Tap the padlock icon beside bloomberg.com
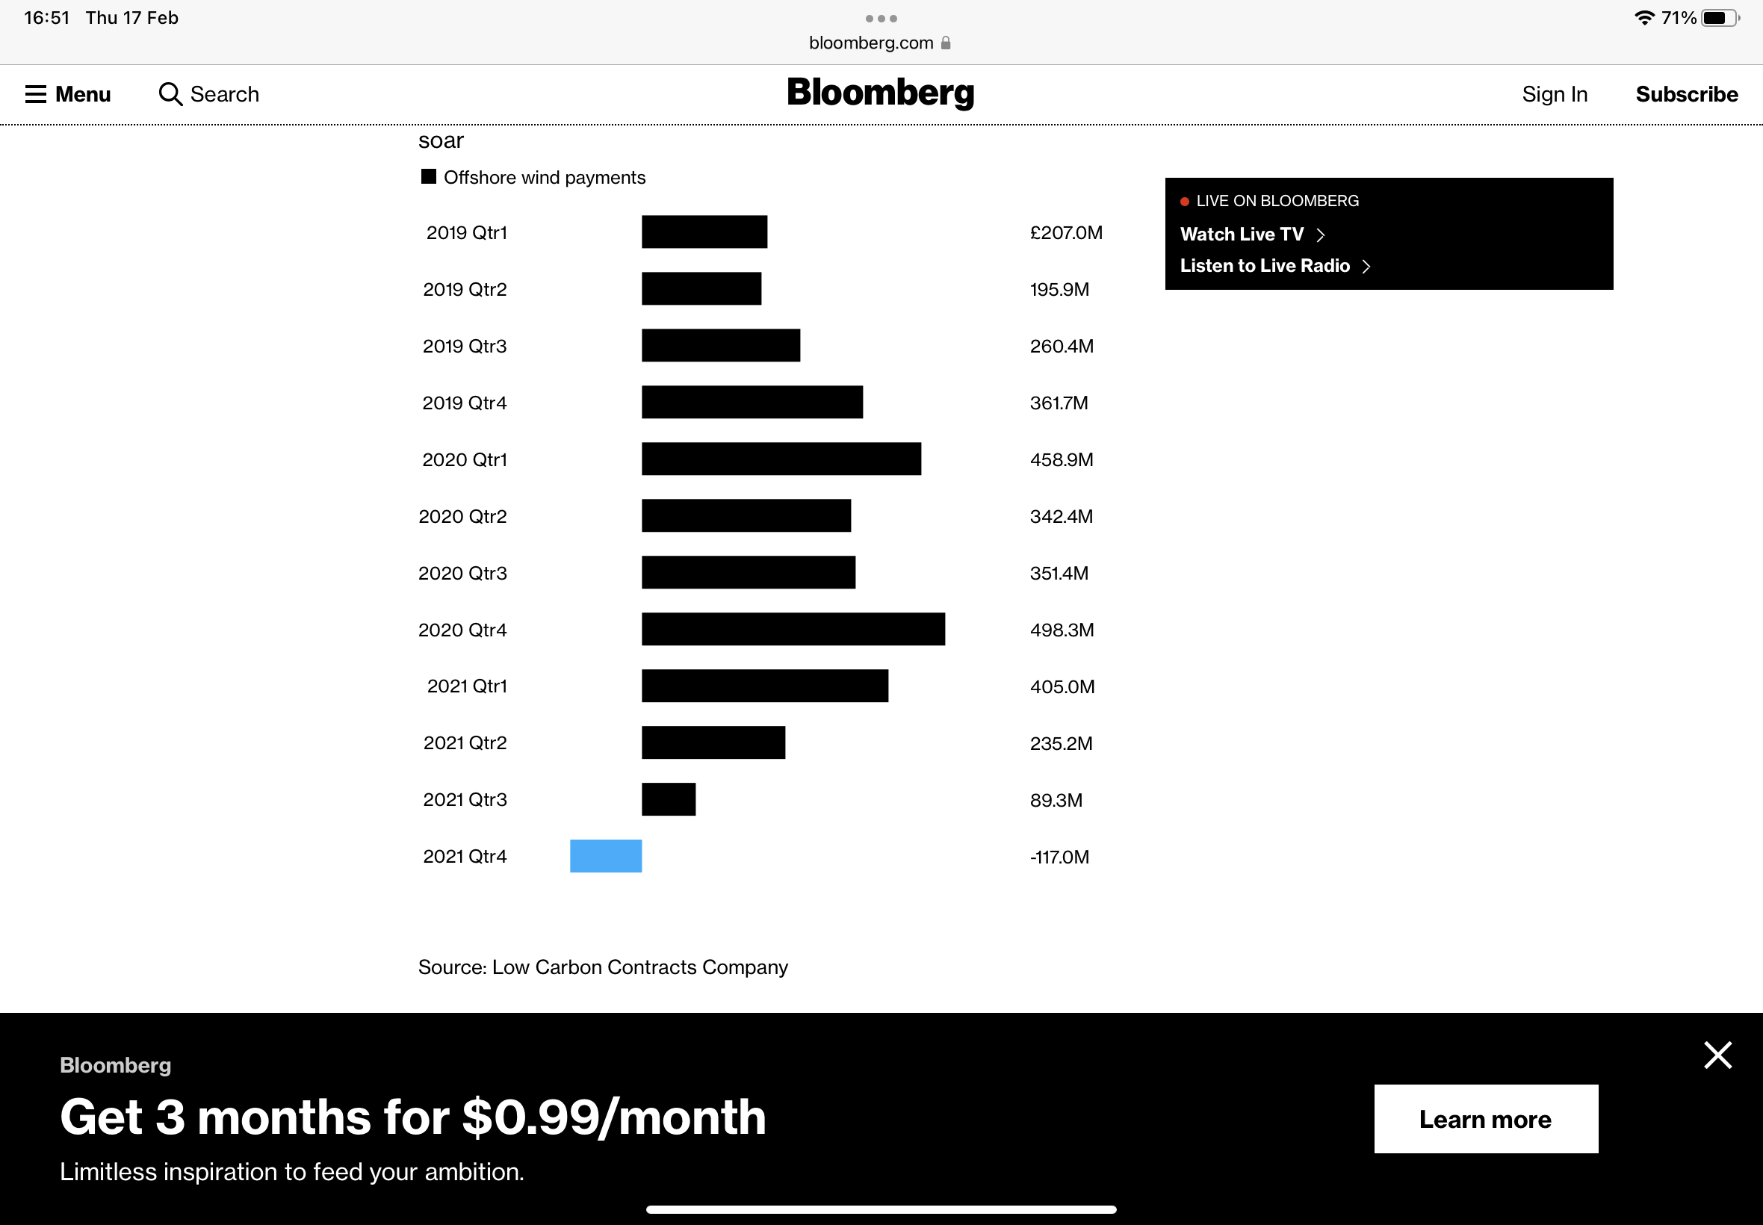This screenshot has height=1225, width=1763. click(946, 43)
